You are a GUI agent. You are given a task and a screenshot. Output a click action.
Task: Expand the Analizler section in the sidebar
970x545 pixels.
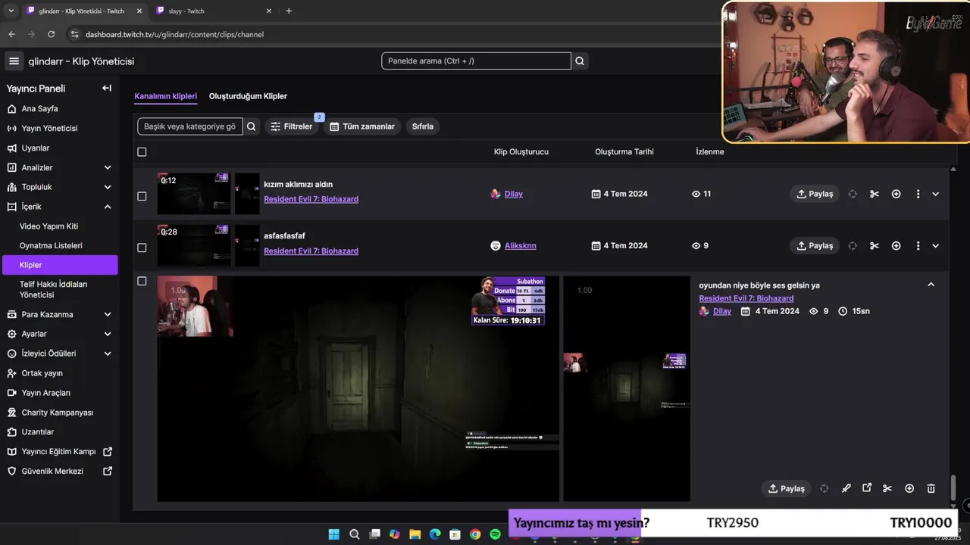pyautogui.click(x=107, y=167)
